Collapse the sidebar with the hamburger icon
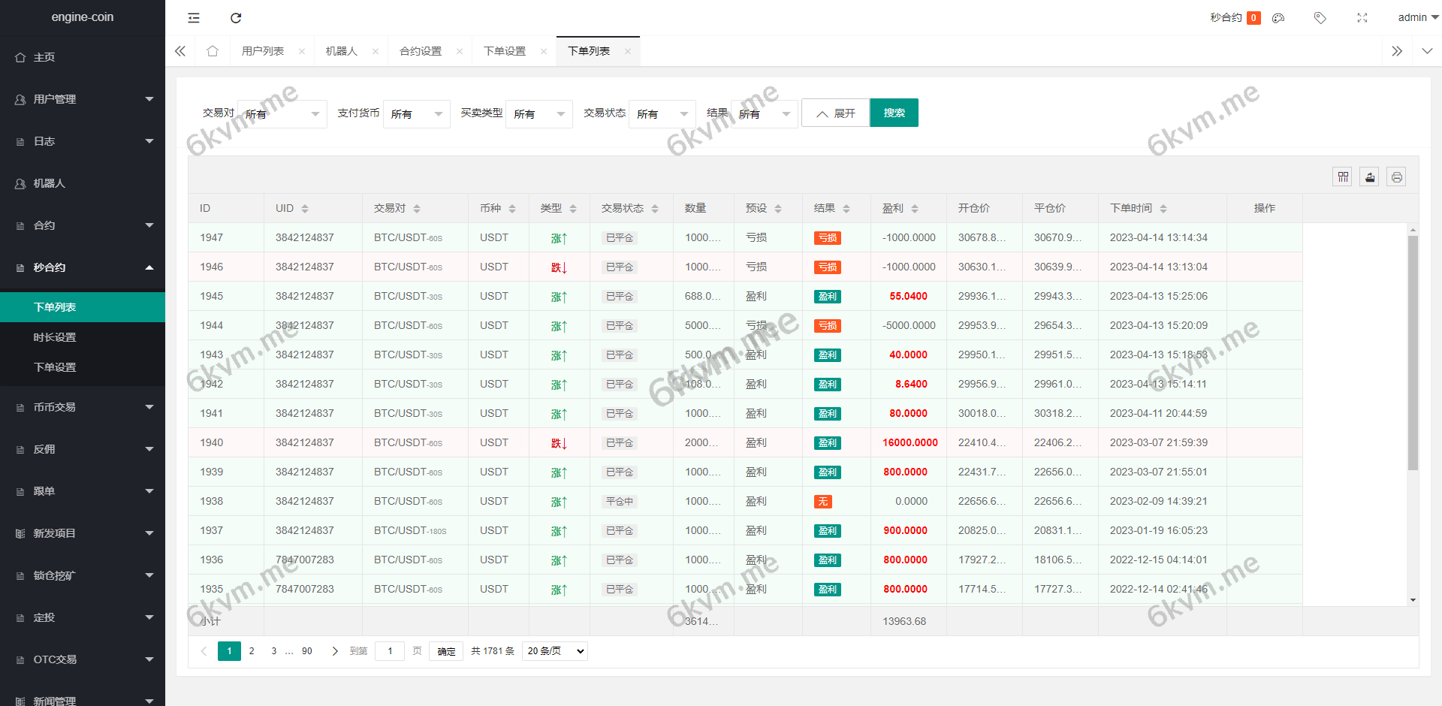1442x706 pixels. tap(193, 17)
